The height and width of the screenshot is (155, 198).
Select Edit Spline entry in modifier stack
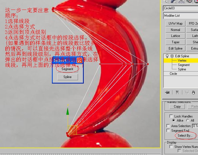(182, 56)
